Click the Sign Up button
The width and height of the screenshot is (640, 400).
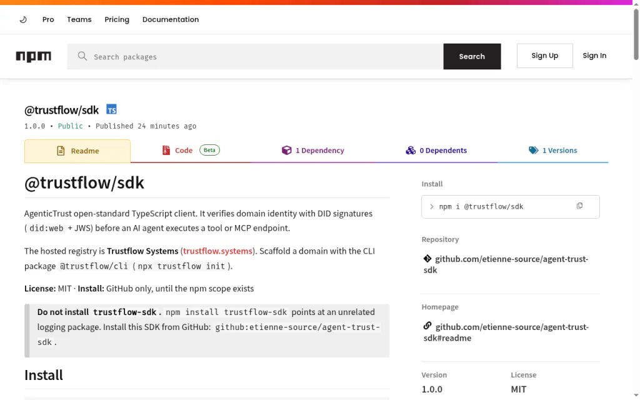(544, 56)
